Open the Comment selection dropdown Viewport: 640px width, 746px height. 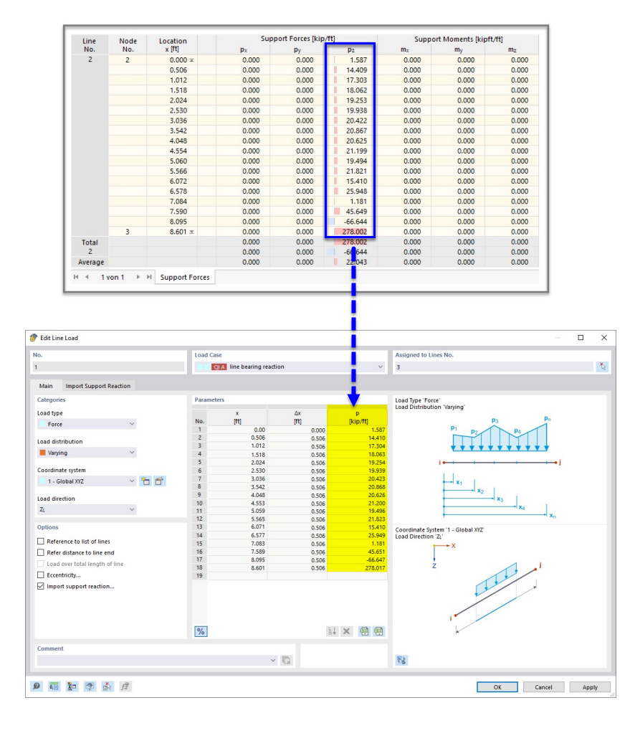(x=272, y=658)
